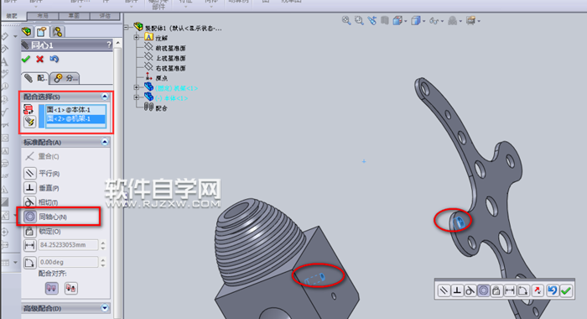Viewport: 587px width, 319px height.
Task: Open Display Style dropdown arrow
Action: [423, 21]
